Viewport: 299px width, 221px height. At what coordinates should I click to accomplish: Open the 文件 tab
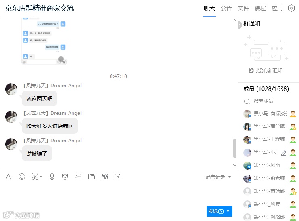pyautogui.click(x=243, y=8)
